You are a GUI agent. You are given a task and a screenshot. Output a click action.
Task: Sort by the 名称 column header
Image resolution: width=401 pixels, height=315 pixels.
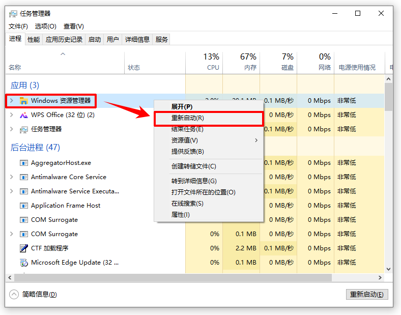point(65,63)
